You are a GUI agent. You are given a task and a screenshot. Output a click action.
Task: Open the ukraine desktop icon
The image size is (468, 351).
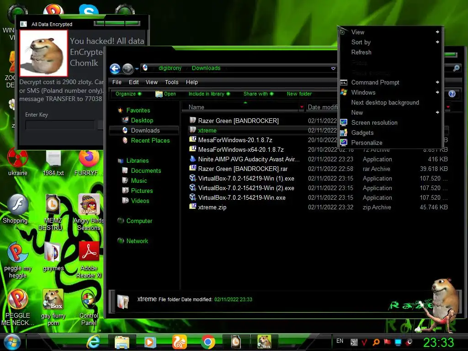18,162
